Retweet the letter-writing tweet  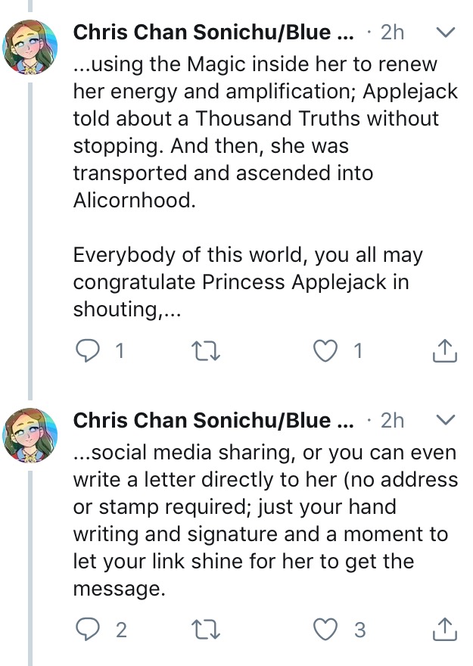coord(206,630)
